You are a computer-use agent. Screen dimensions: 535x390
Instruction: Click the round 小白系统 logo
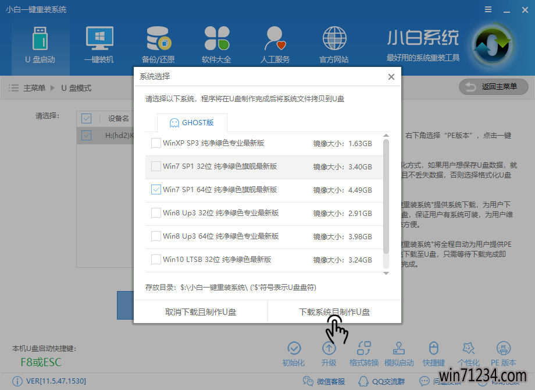pyautogui.click(x=492, y=45)
